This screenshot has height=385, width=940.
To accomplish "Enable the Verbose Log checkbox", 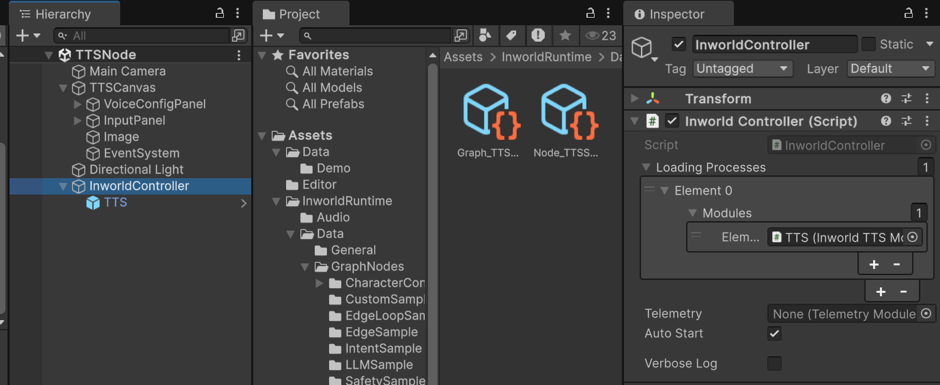I will pos(774,363).
